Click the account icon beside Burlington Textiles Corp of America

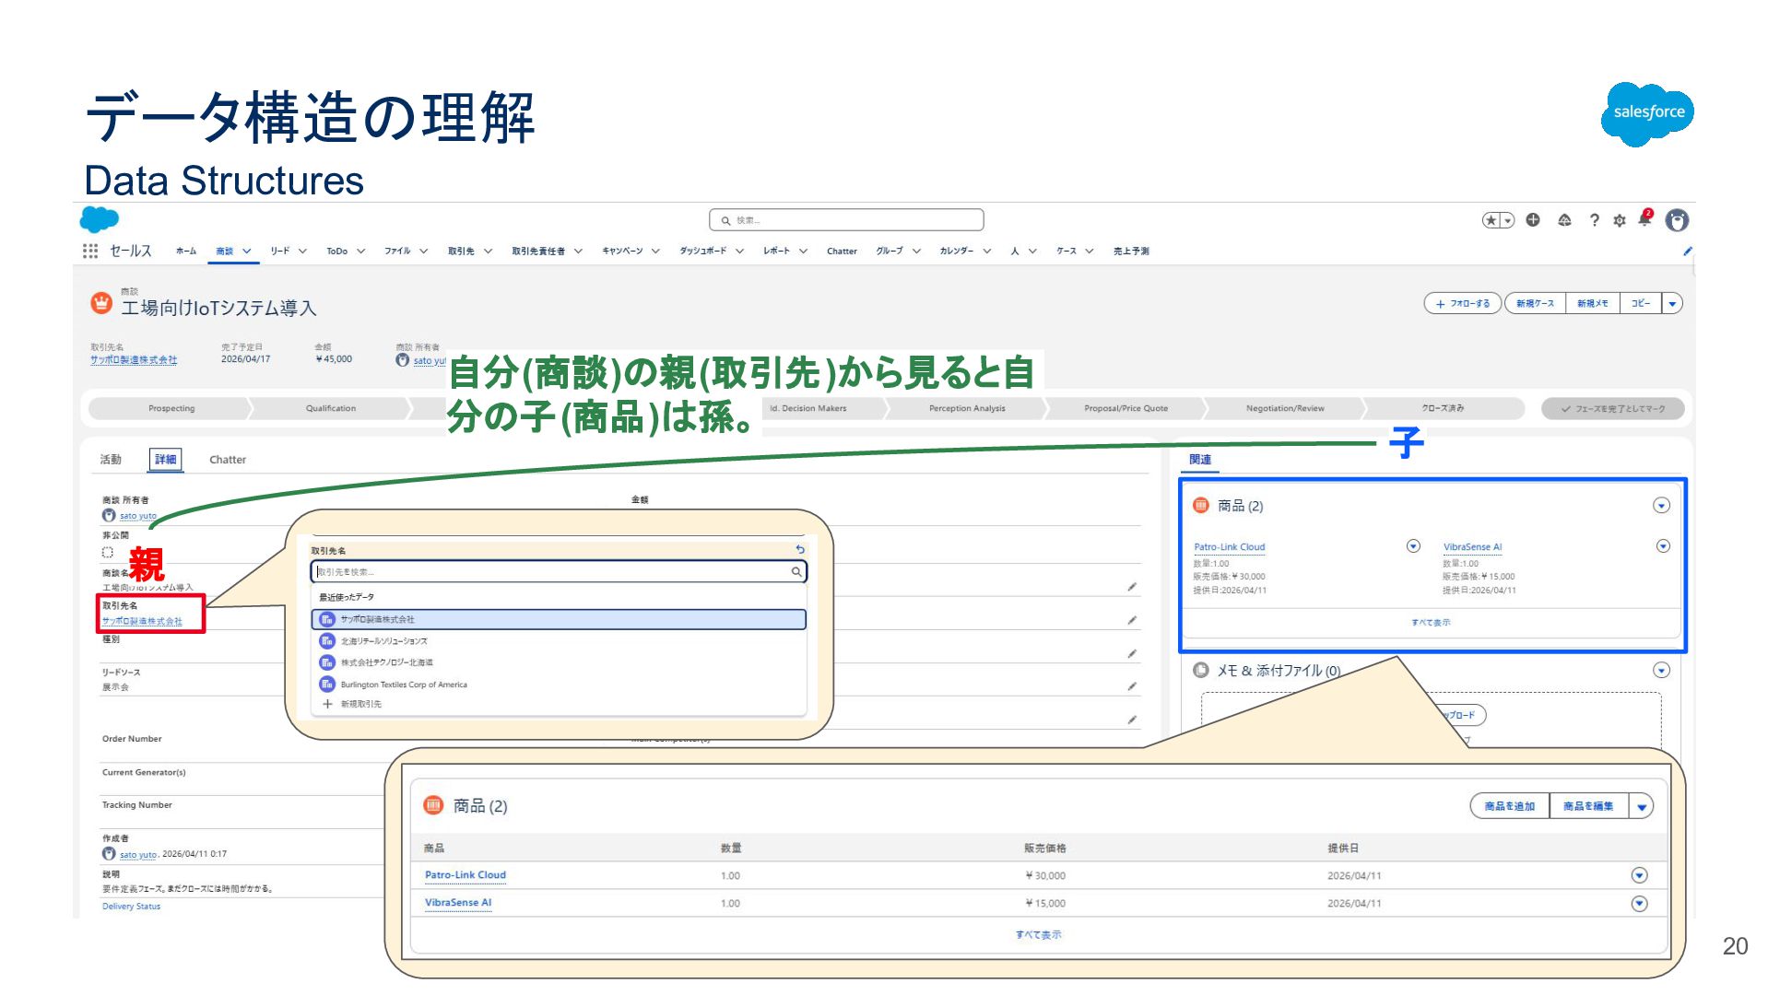pos(326,685)
